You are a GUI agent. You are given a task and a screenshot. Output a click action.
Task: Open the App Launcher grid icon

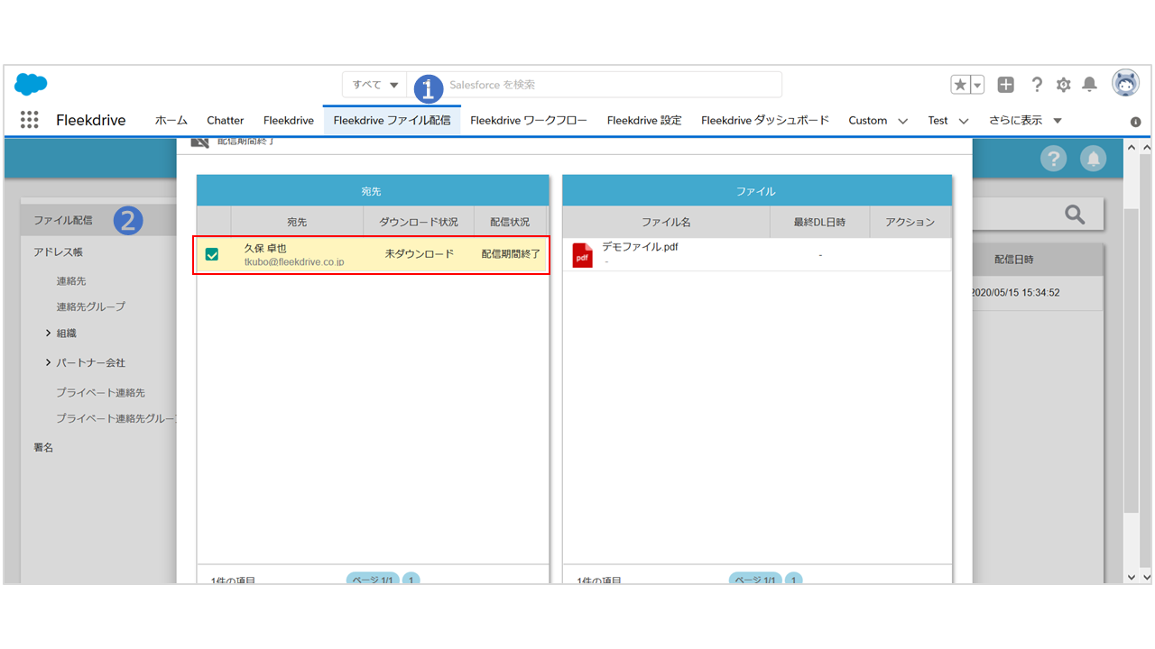pos(29,120)
